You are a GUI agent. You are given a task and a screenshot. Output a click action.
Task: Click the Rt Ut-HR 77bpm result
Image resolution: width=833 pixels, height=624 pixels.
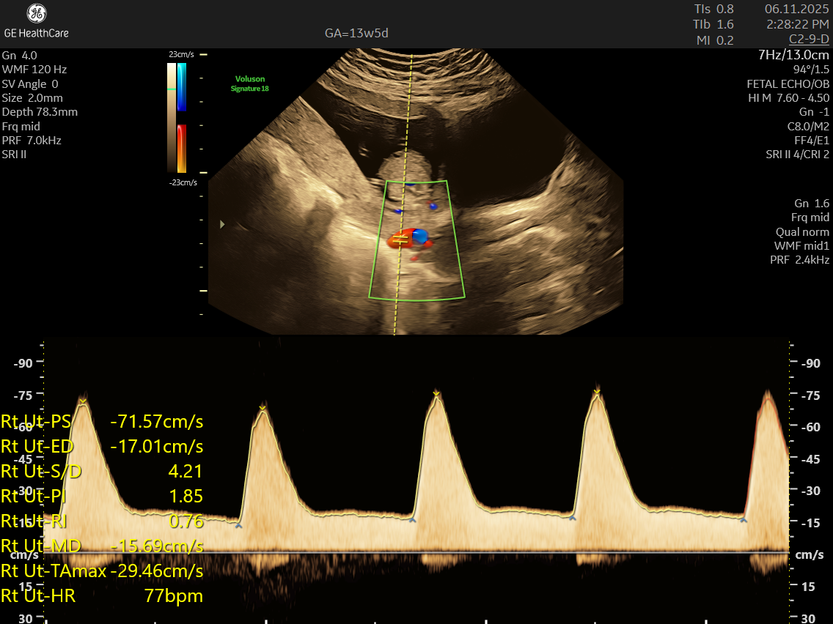(102, 595)
